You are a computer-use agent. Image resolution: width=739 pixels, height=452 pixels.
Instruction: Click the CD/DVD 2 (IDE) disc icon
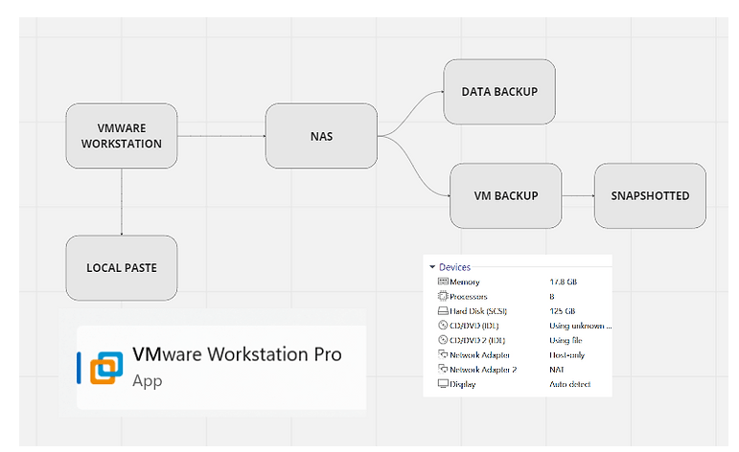(x=443, y=340)
